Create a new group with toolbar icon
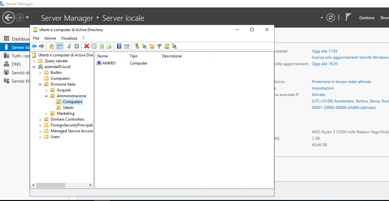Image resolution: width=389 pixels, height=201 pixels. [144, 46]
